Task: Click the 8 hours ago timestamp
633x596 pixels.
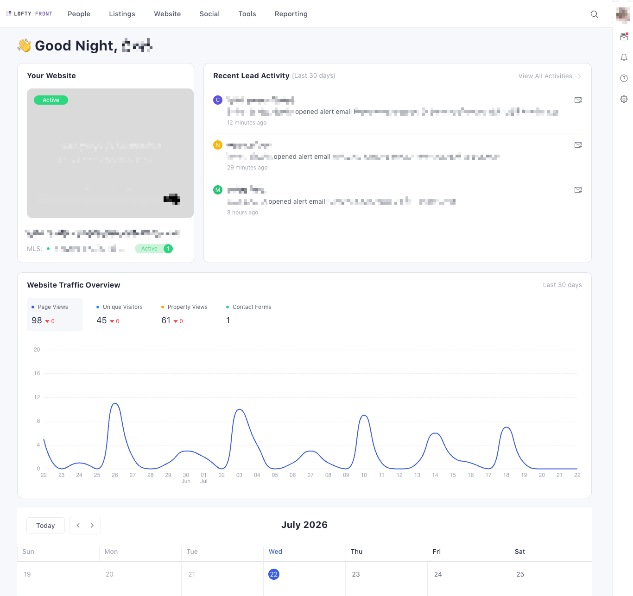Action: (x=242, y=213)
